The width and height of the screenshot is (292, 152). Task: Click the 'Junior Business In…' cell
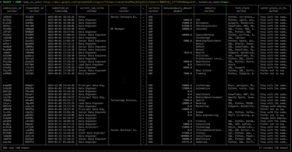click(x=124, y=130)
